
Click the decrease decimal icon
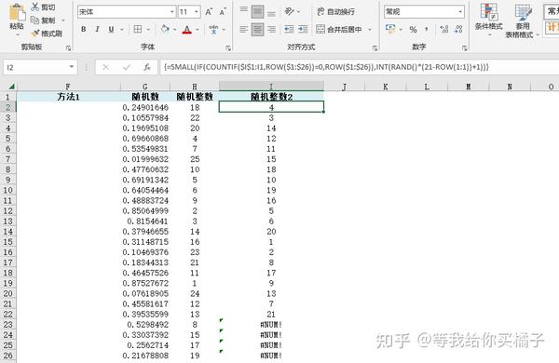click(x=458, y=29)
